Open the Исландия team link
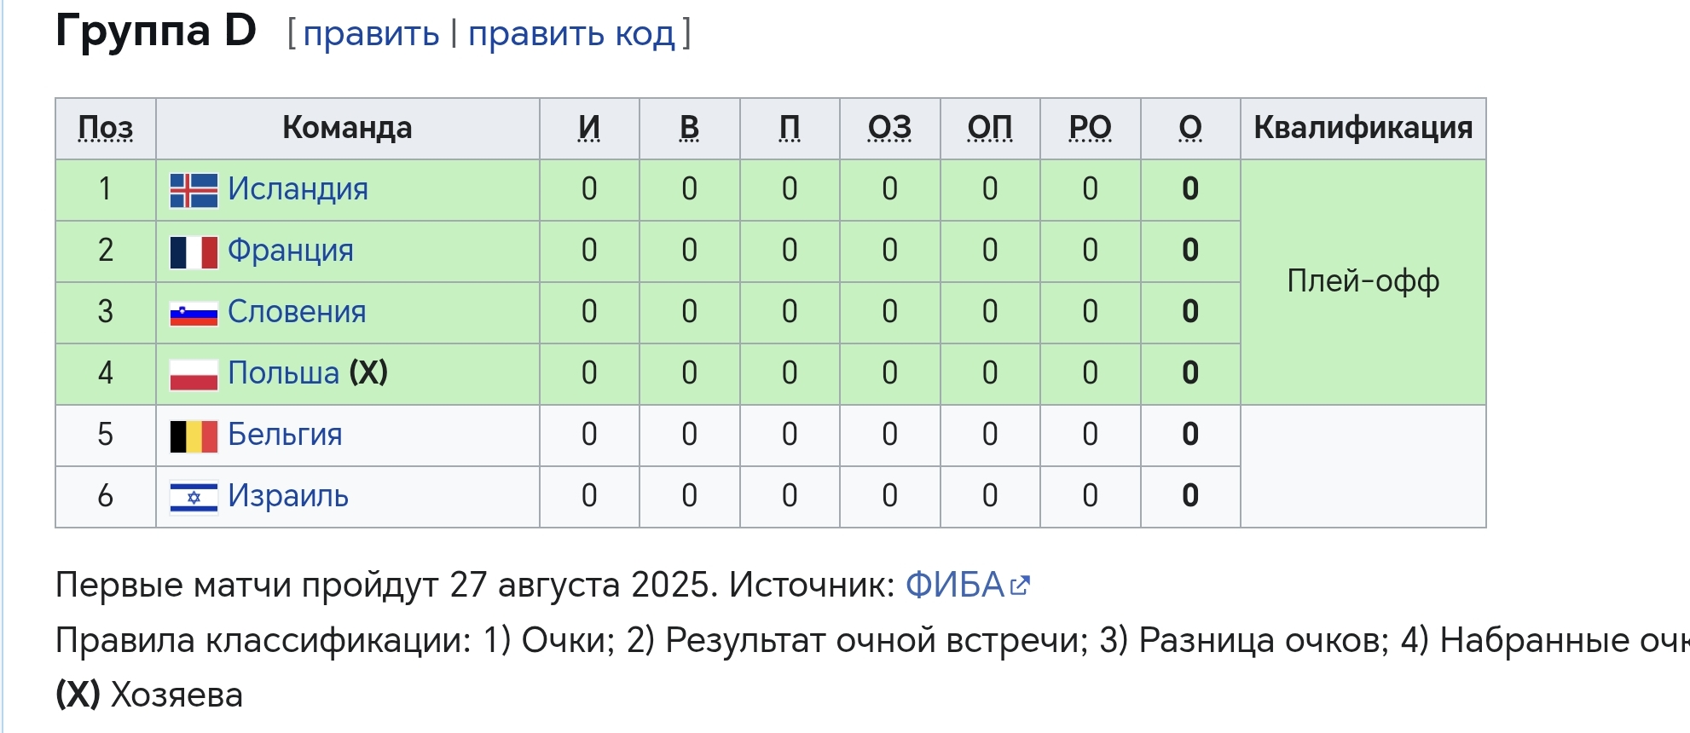1690x733 pixels. point(298,189)
